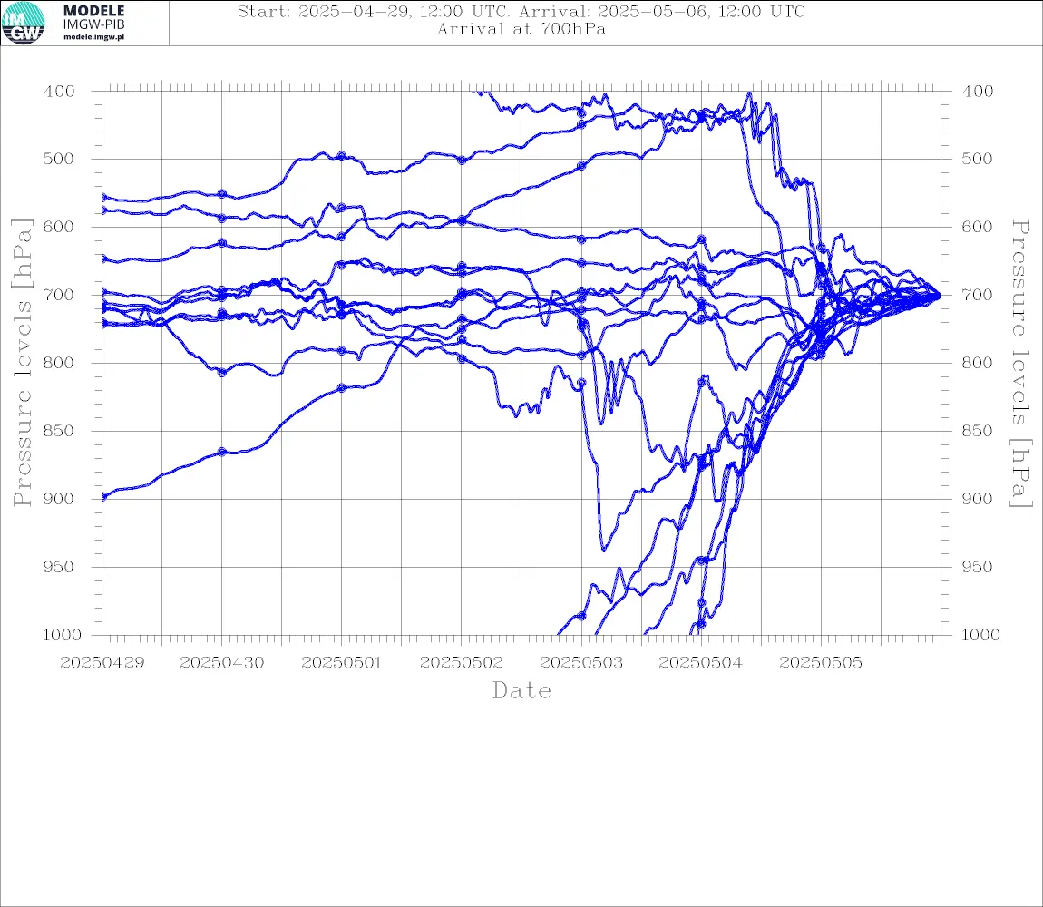The height and width of the screenshot is (907, 1043).
Task: Click the 'Date' x-axis title
Action: click(521, 691)
